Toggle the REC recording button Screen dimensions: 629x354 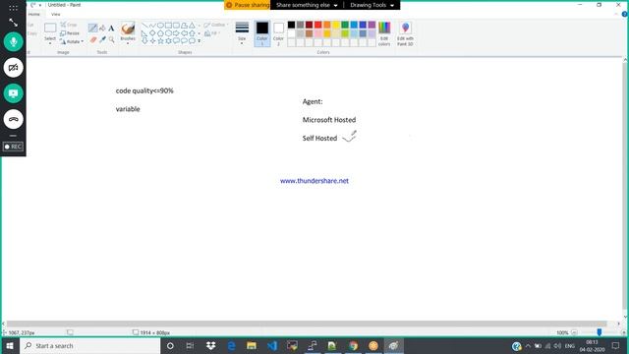[13, 147]
